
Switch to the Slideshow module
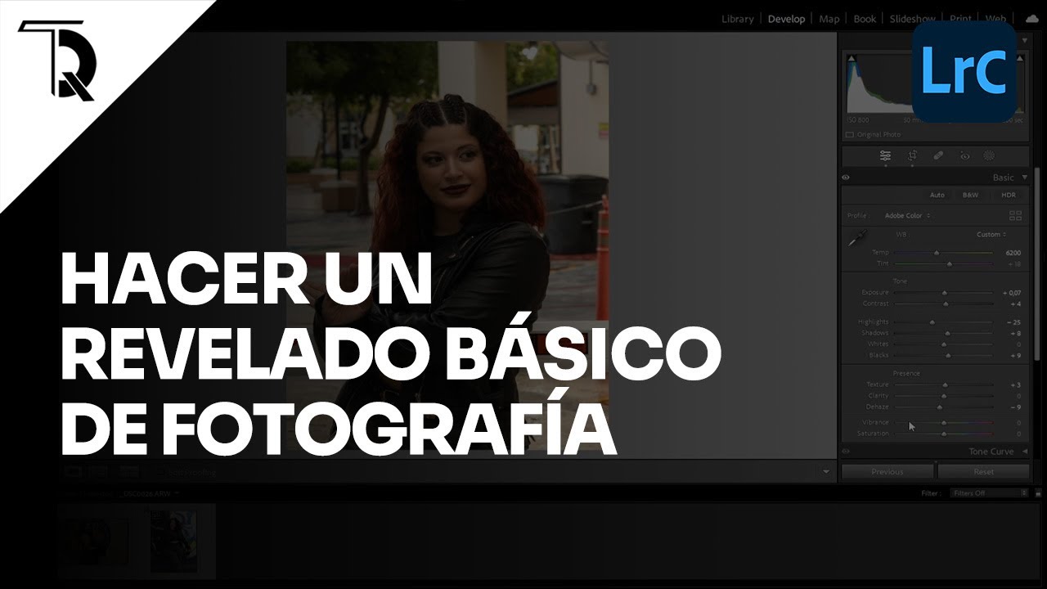point(913,19)
